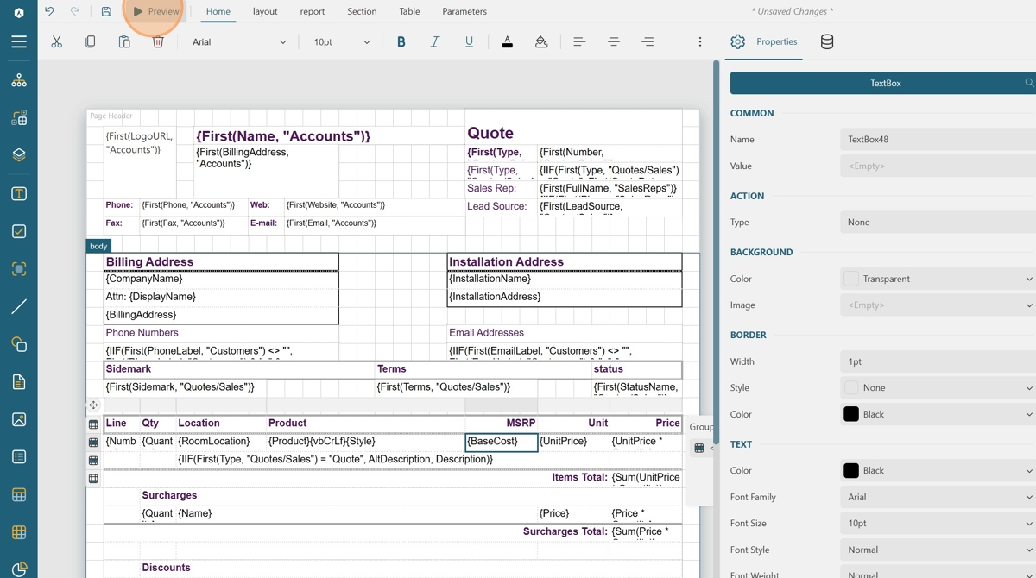Click the Preview button

pyautogui.click(x=156, y=11)
